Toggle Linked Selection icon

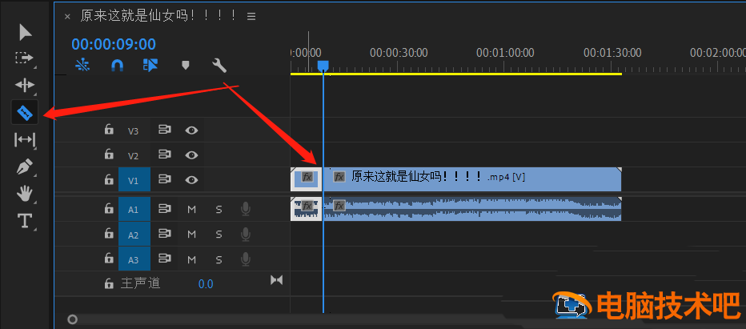click(x=150, y=65)
